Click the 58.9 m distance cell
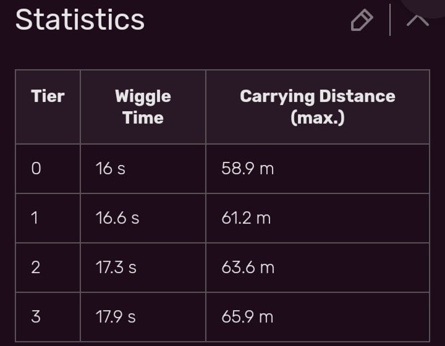The height and width of the screenshot is (346, 445). click(318, 169)
